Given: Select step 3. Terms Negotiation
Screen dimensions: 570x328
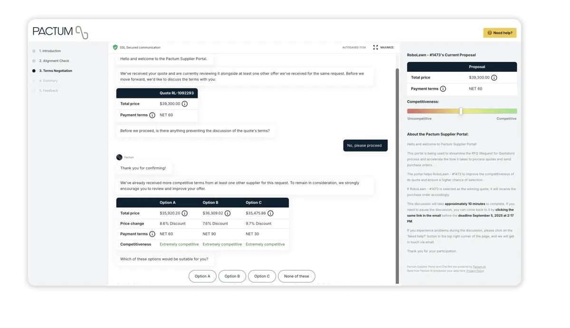Looking at the screenshot, I should 56,71.
